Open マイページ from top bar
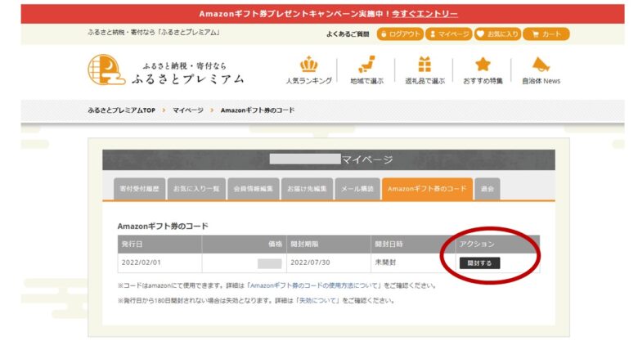This screenshot has width=638, height=359. coord(449,34)
